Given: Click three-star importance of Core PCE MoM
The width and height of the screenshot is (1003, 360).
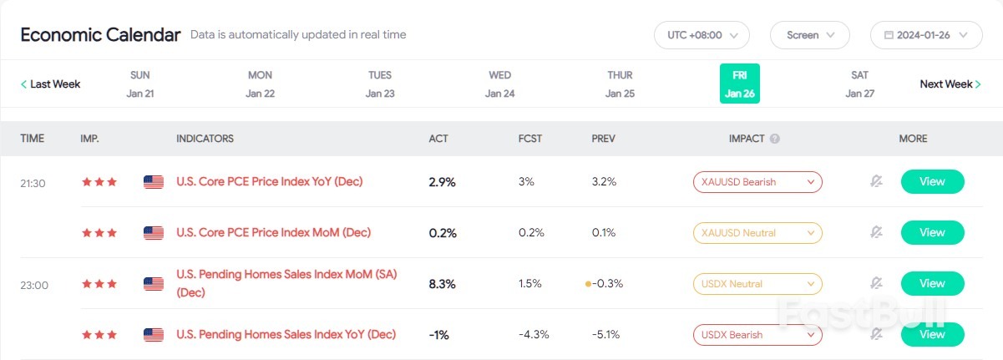Looking at the screenshot, I should 99,233.
